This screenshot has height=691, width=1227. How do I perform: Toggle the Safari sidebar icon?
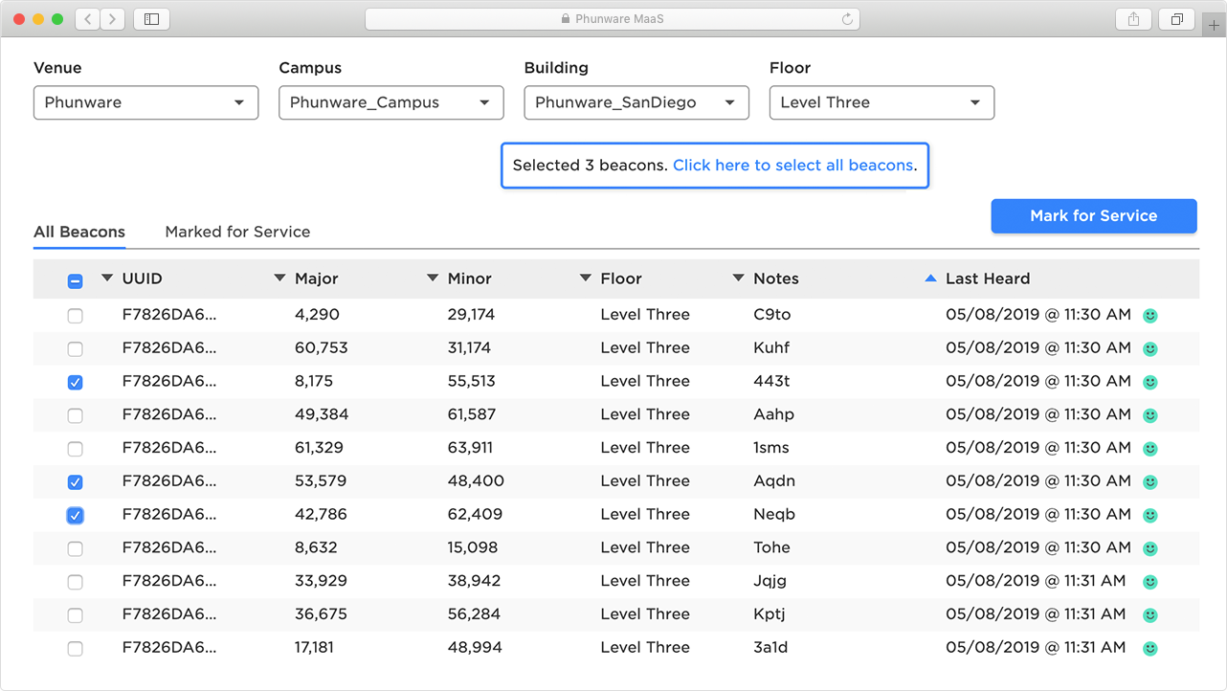coord(151,19)
